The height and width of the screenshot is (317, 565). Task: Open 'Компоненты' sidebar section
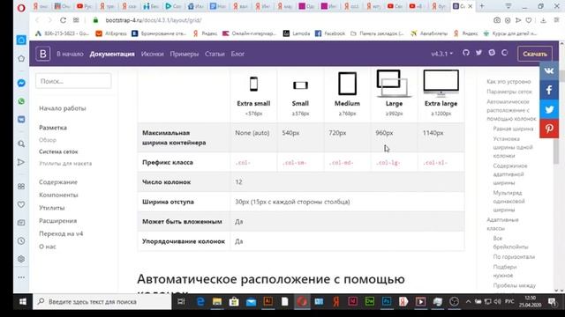tap(58, 195)
